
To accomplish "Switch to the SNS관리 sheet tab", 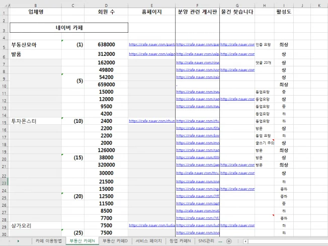I will pos(206,241).
